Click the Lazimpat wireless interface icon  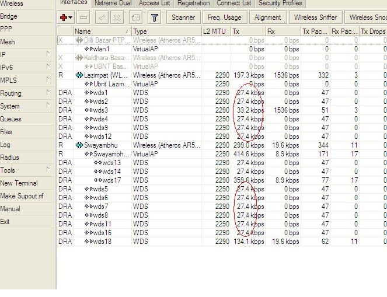[79, 75]
